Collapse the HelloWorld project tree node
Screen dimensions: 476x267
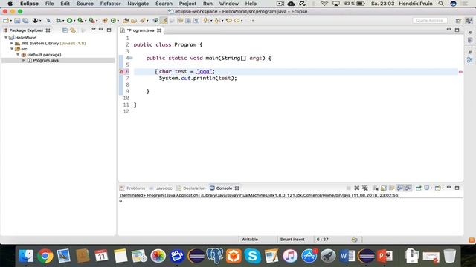coord(6,38)
